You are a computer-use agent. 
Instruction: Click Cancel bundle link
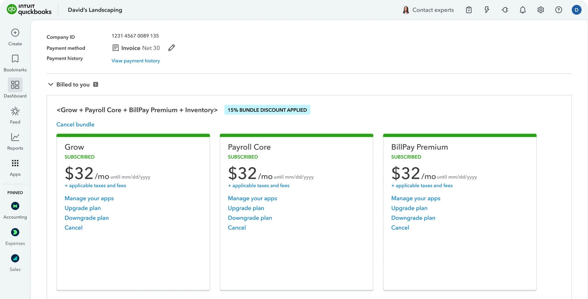pyautogui.click(x=75, y=124)
